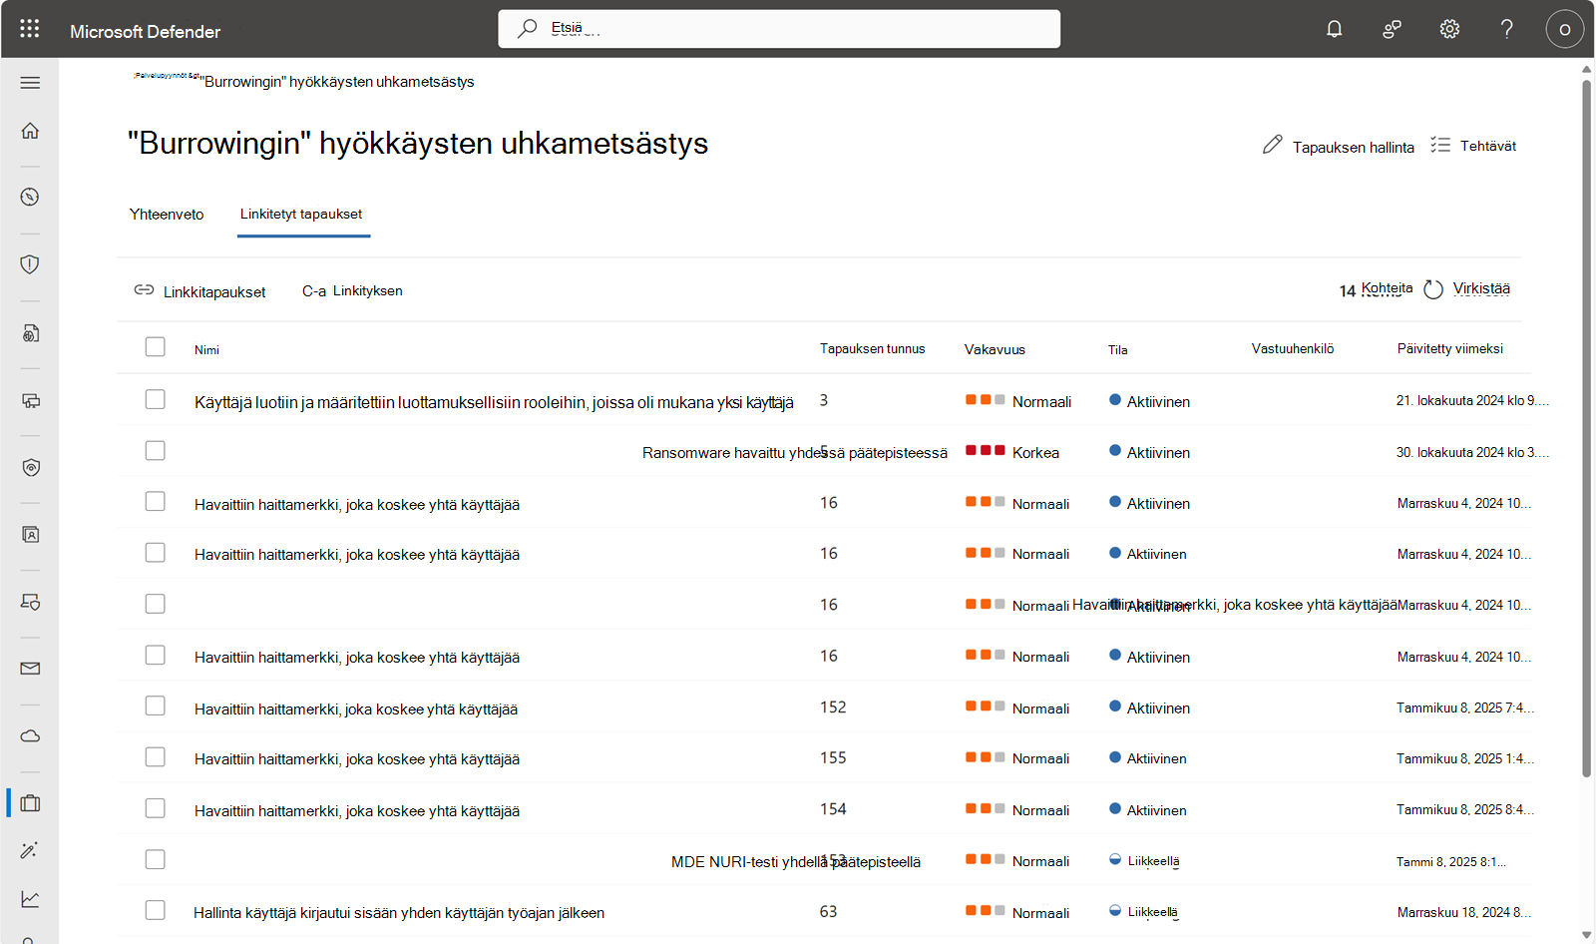Open 'MDE NURI-testi' incident link

click(796, 862)
